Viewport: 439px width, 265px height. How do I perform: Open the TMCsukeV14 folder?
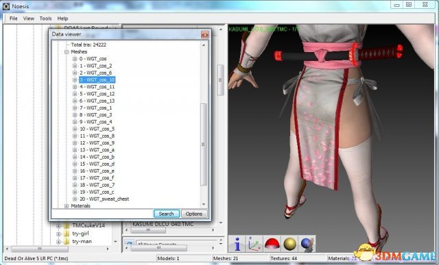click(x=88, y=225)
